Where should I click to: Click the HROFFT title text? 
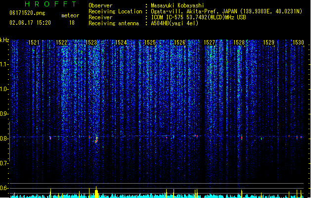pos(51,4)
